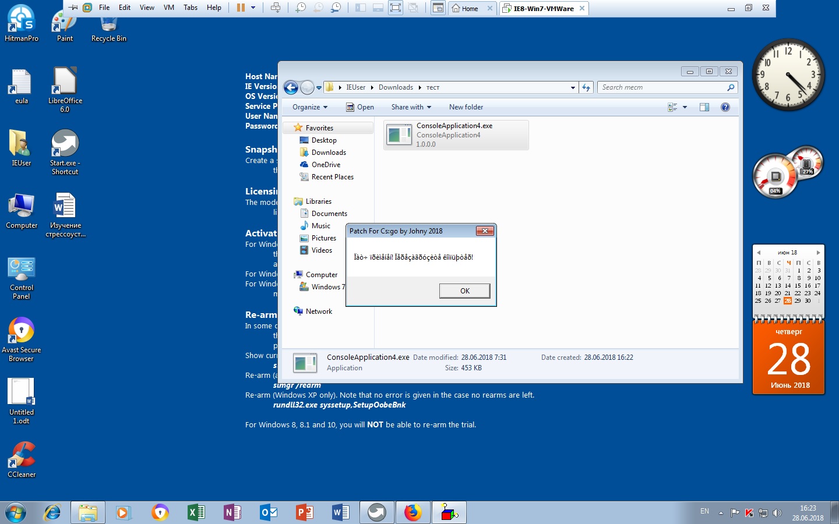
Task: Click New folder in Explorer toolbar
Action: pyautogui.click(x=466, y=107)
